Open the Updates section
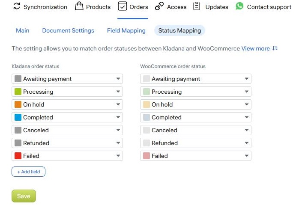 tap(211, 7)
